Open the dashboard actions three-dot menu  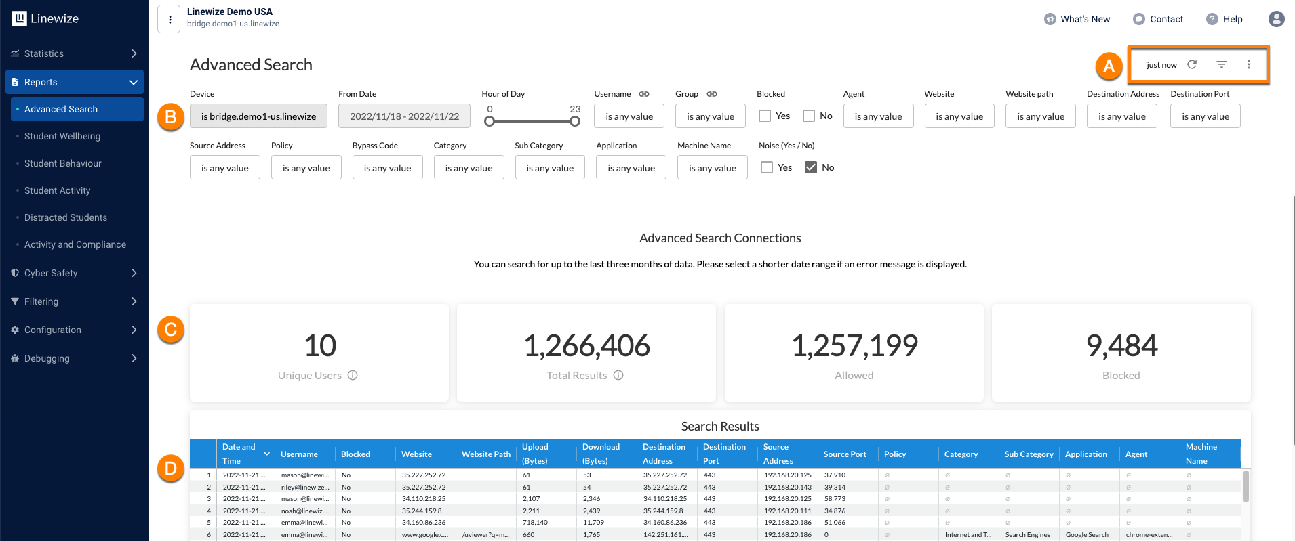click(1249, 64)
